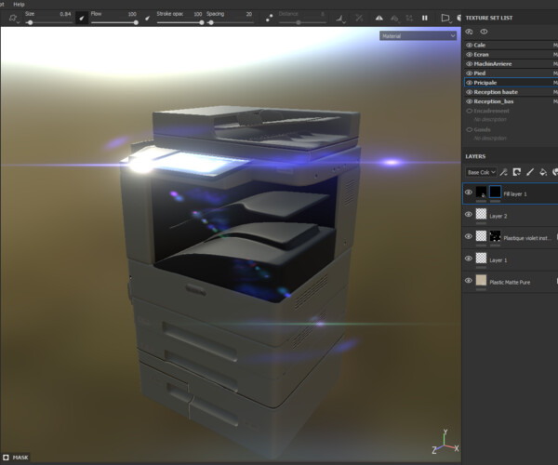This screenshot has width=558, height=465.
Task: Toggle the Symmetry tool
Action: tap(379, 18)
